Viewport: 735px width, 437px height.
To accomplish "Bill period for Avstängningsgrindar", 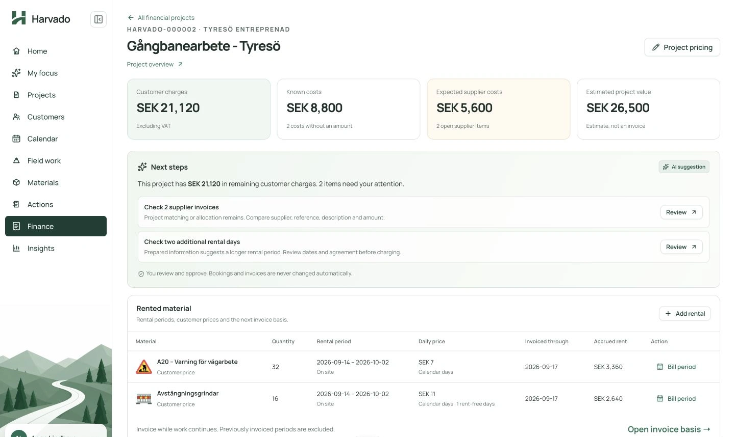I will [x=676, y=399].
